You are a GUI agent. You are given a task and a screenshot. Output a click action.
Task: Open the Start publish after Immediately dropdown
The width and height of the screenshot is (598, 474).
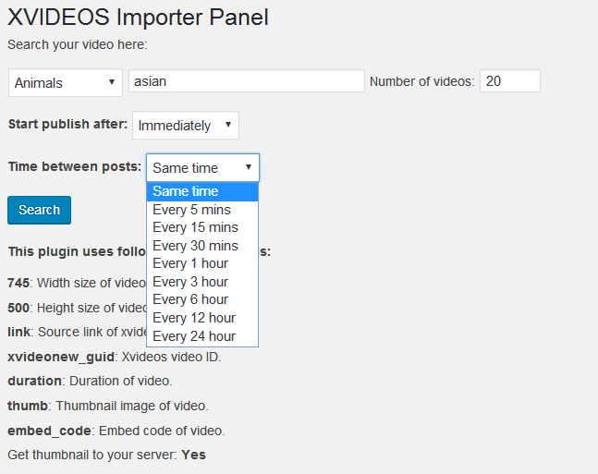click(186, 125)
